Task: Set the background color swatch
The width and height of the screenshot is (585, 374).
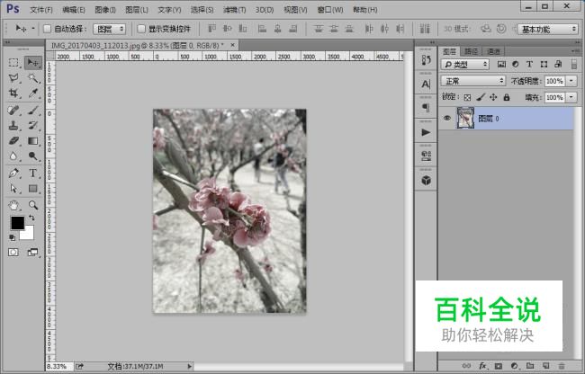Action: [x=29, y=234]
